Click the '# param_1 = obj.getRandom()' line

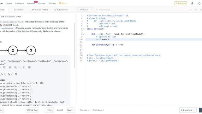[x=103, y=60]
